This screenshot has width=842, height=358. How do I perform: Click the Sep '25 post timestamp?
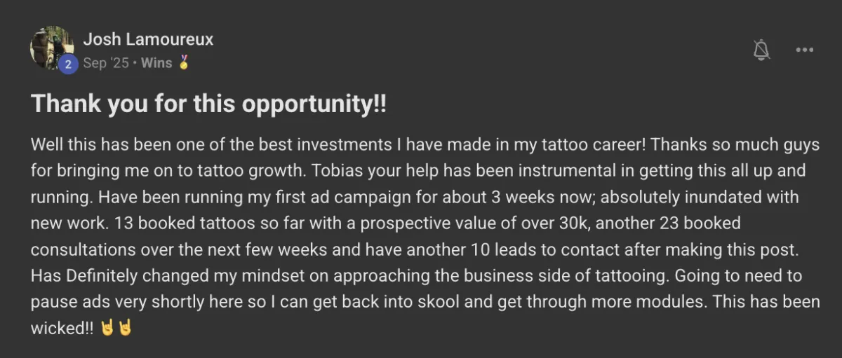pos(106,63)
